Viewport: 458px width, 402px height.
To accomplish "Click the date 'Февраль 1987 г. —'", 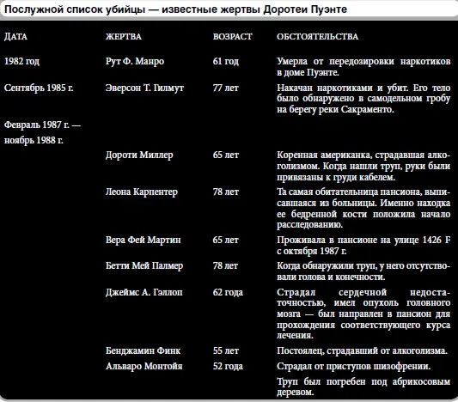I will point(42,125).
